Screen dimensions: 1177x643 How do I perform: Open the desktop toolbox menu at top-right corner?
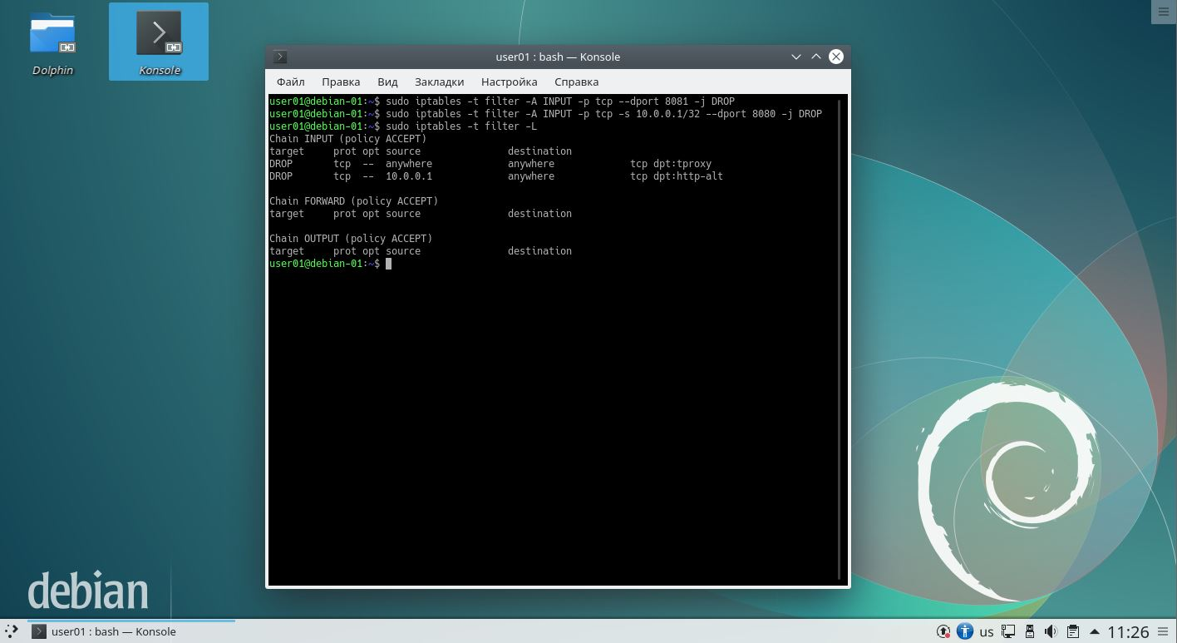(1163, 12)
